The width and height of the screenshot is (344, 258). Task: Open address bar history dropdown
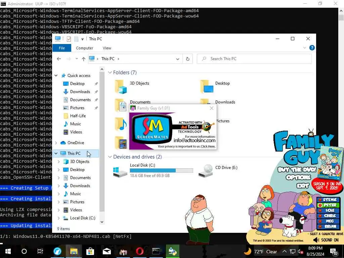(x=178, y=59)
